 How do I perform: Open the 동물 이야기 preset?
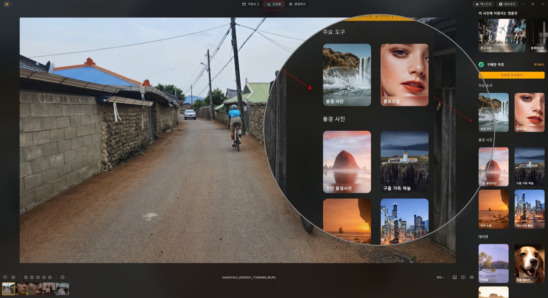click(530, 263)
